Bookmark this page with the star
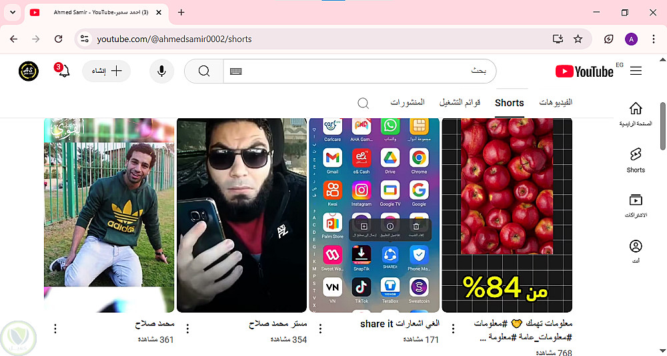Screen dimensions: 667x356 pyautogui.click(x=578, y=39)
